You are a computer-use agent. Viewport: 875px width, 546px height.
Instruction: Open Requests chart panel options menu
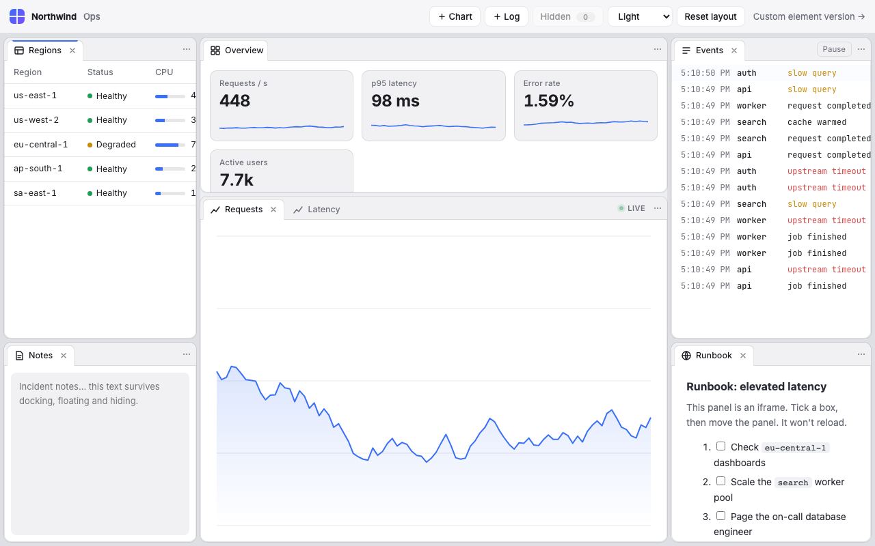click(658, 208)
